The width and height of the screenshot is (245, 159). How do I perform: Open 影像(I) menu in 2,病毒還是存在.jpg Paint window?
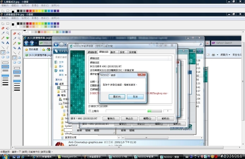35,18
